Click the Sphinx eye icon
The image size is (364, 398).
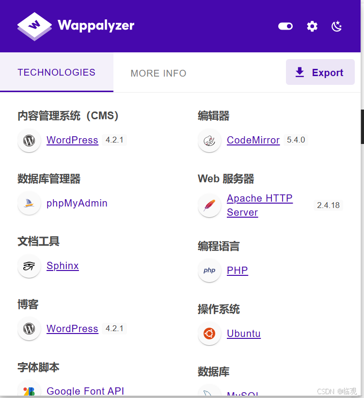coord(29,266)
